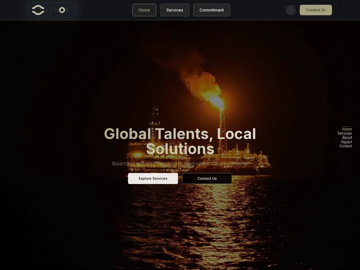The image size is (360, 270).
Task: Go to the Commitment navigation item
Action: point(211,10)
